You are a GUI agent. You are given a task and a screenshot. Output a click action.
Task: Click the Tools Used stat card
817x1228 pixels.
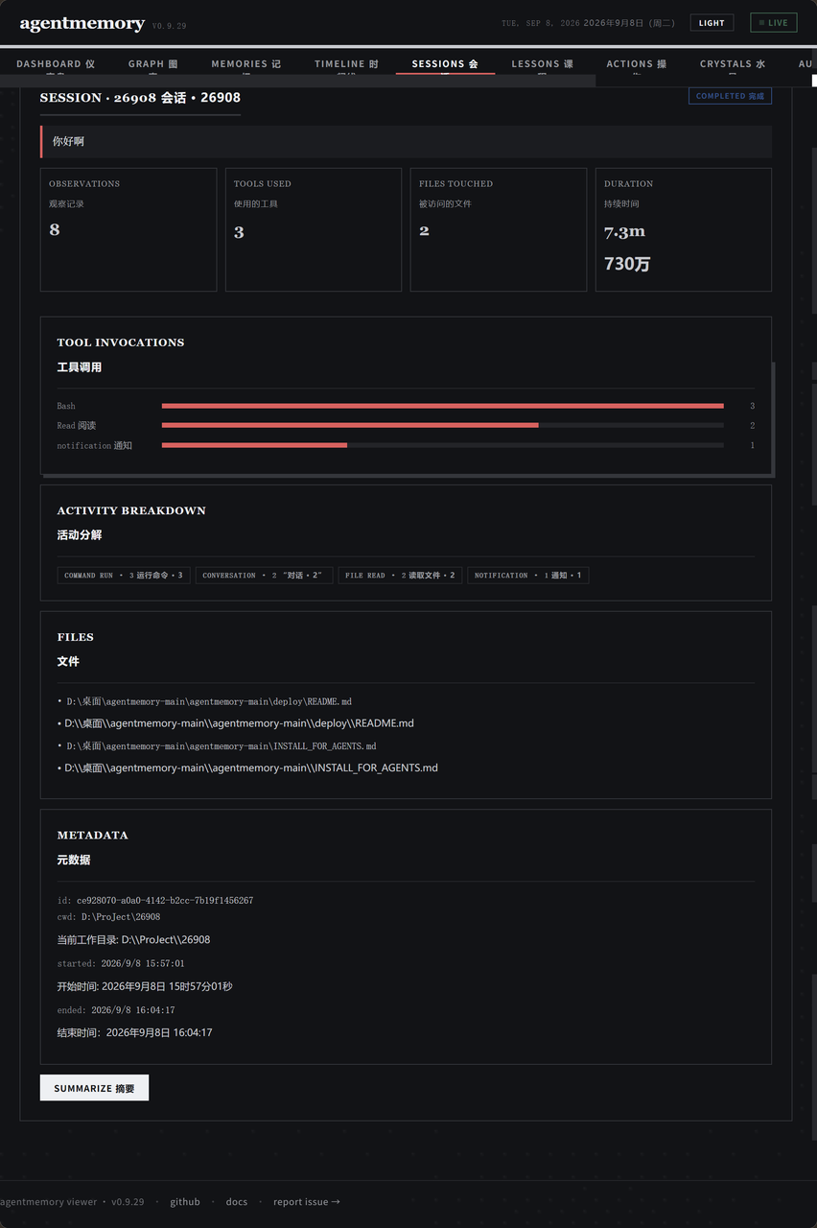click(314, 230)
